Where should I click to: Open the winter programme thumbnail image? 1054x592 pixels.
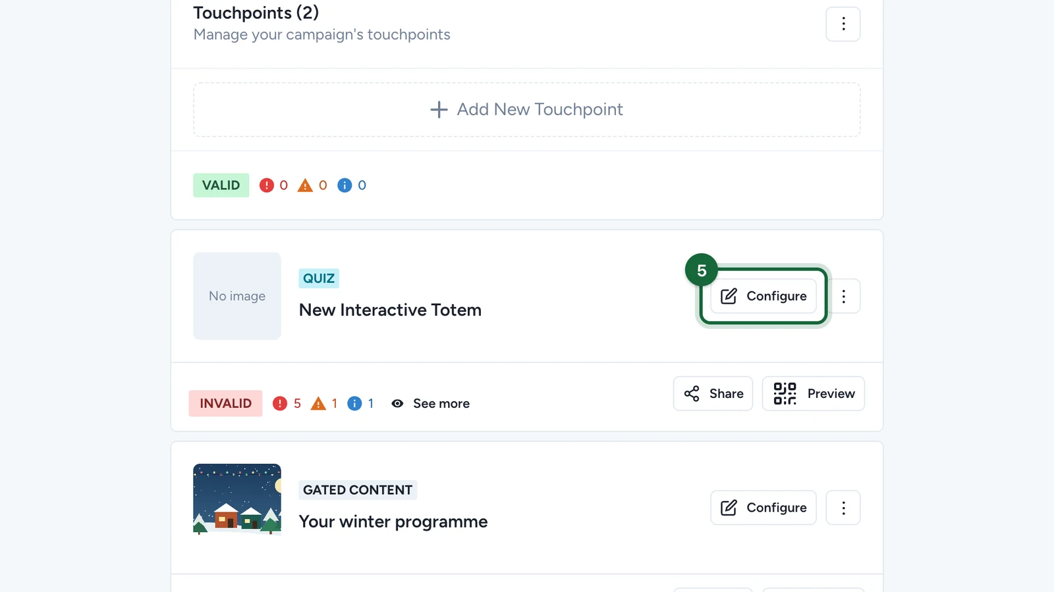[x=237, y=499]
